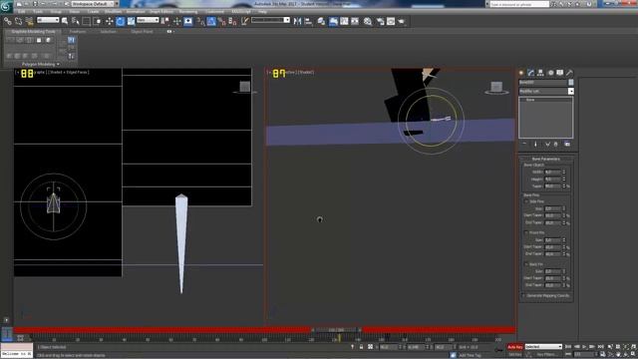Click the bone Height input field

(552, 179)
